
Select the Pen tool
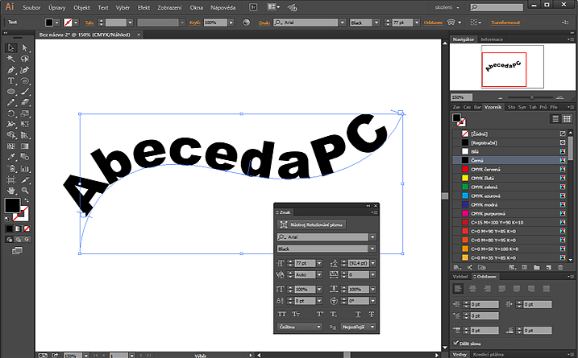coord(10,70)
